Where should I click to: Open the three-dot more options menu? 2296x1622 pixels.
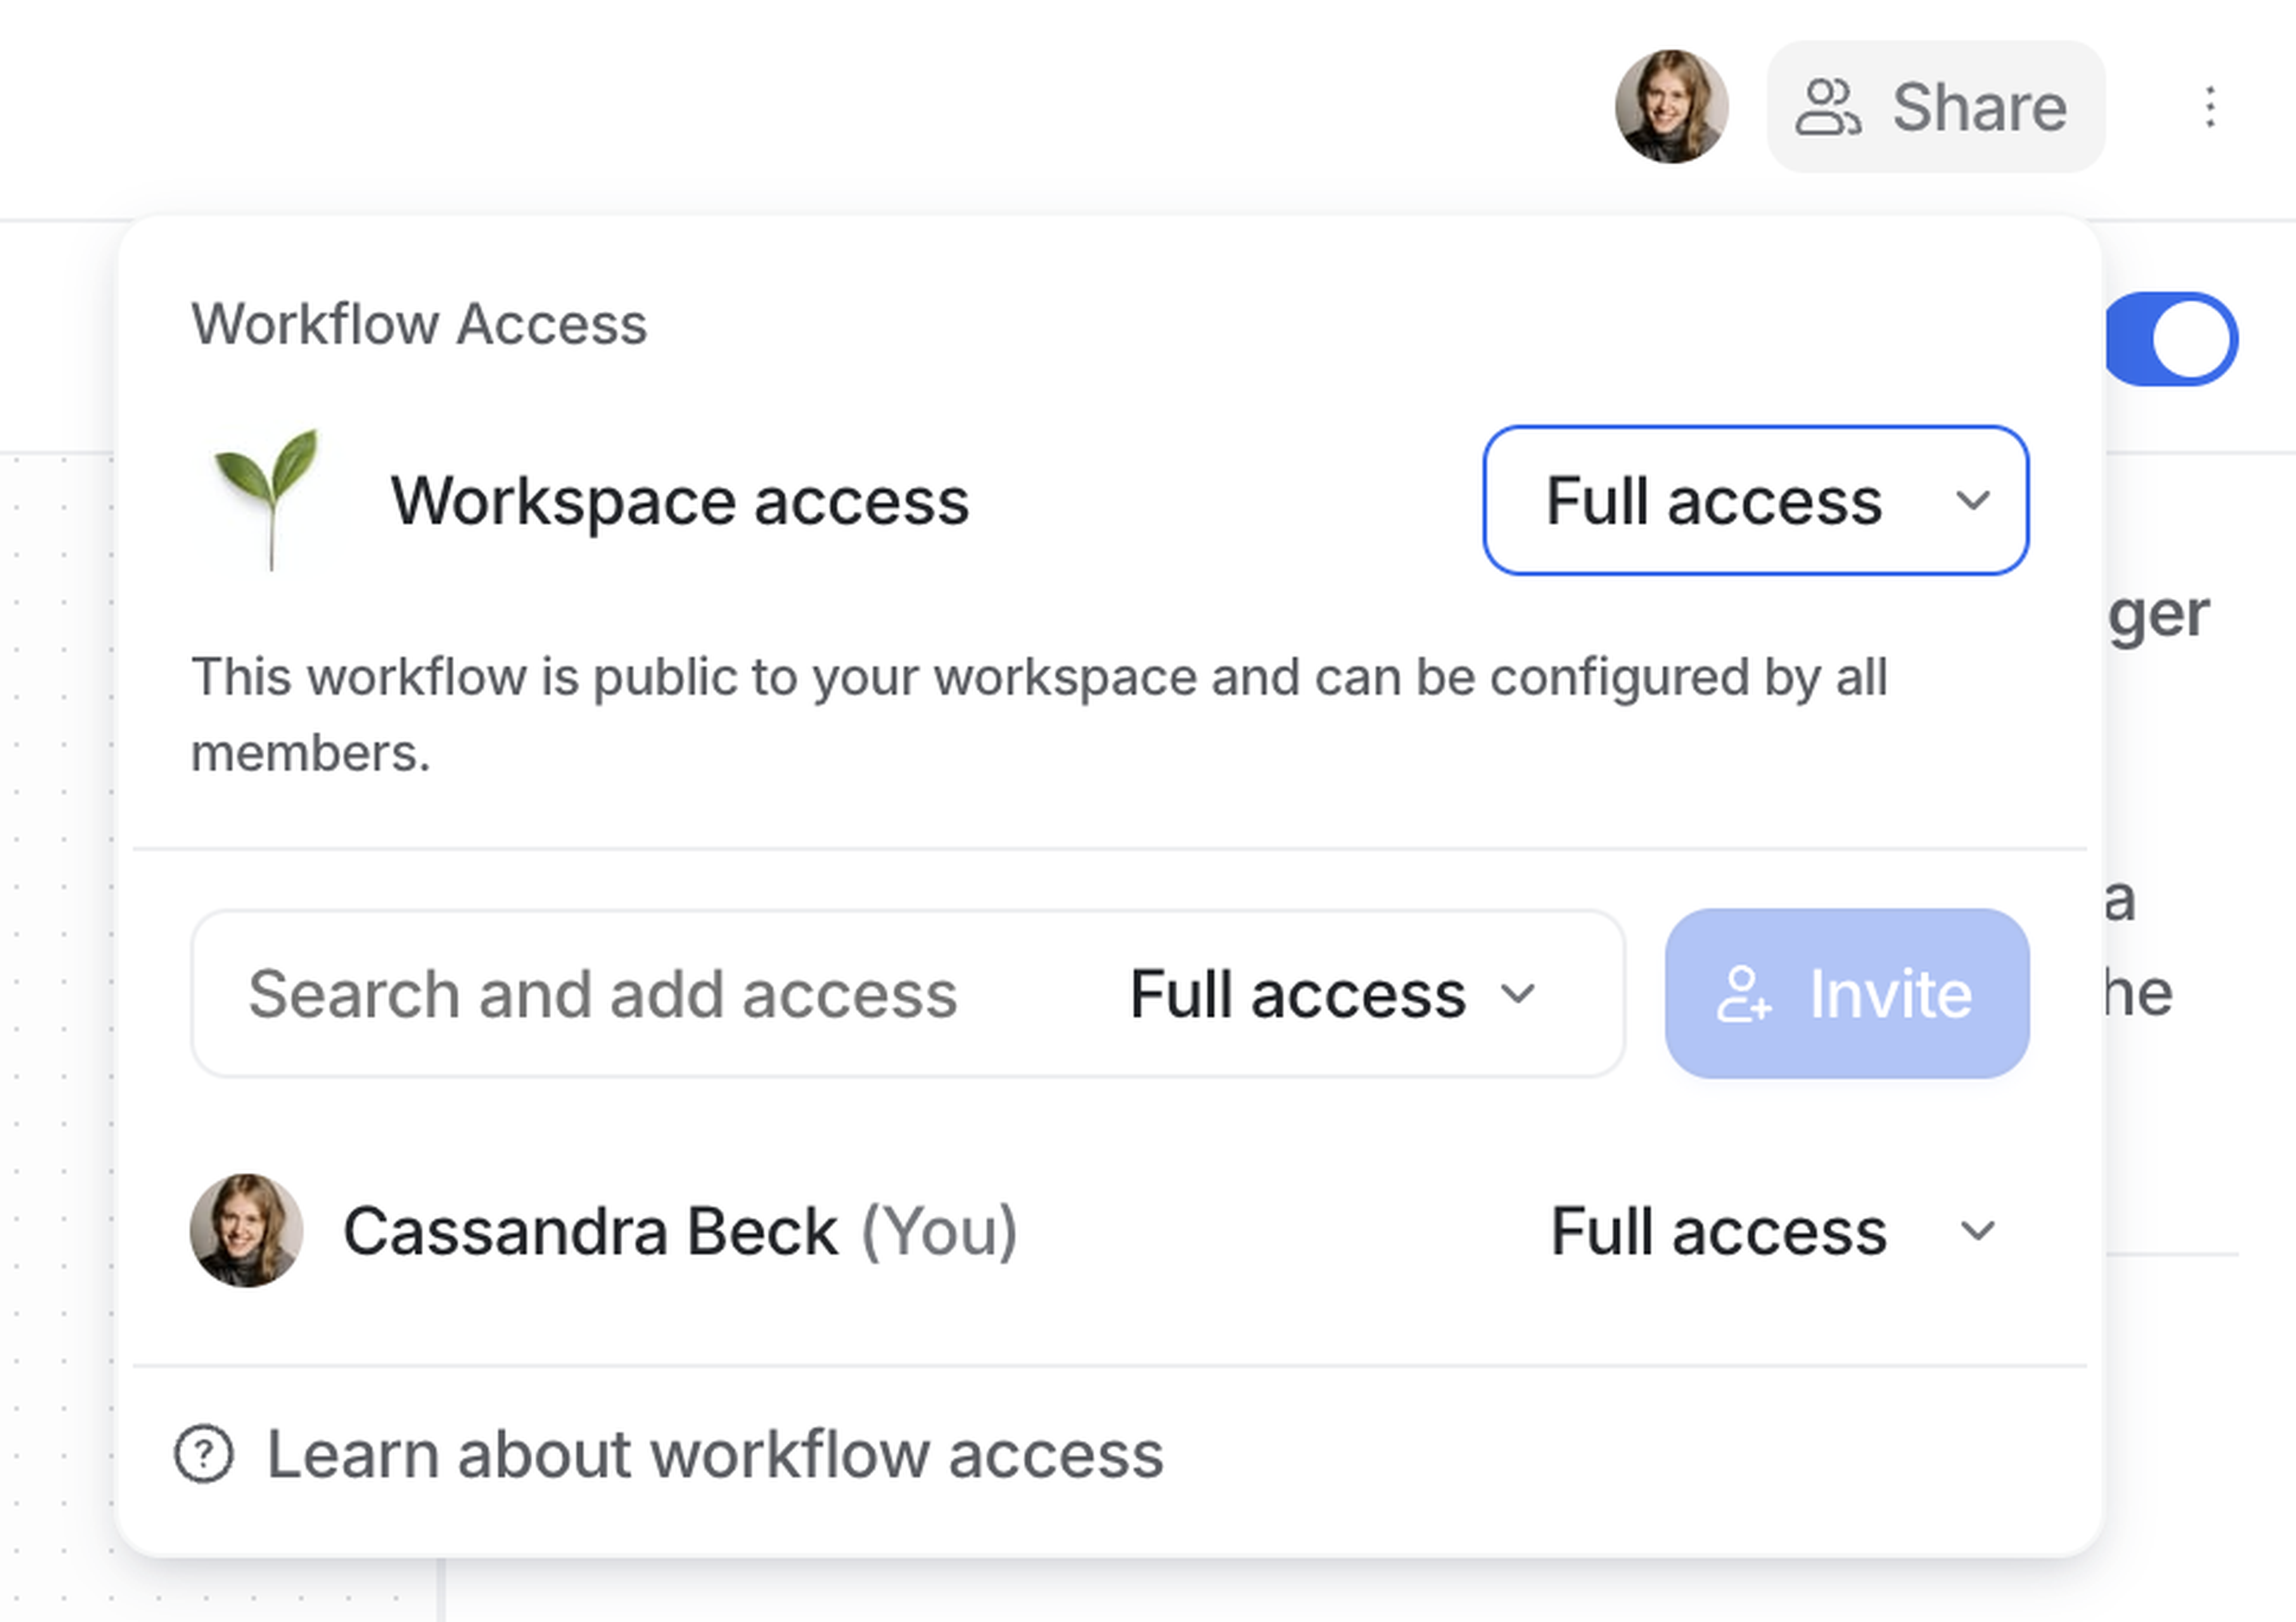2210,107
